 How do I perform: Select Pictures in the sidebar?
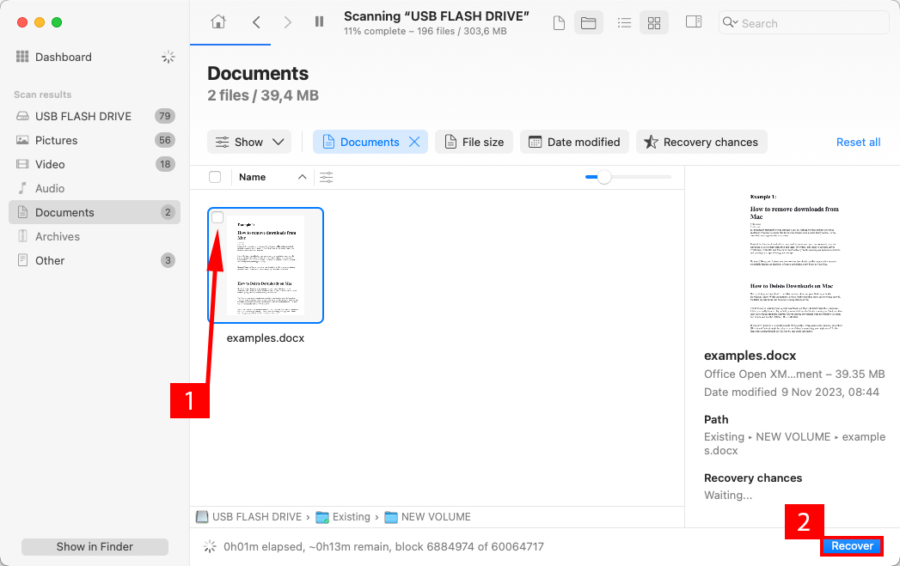(57, 140)
